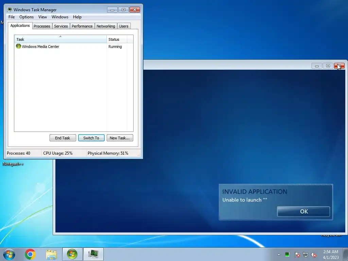This screenshot has height=261, width=348.
Task: Click the Show Desktop strip on taskbar
Action: pos(345,254)
